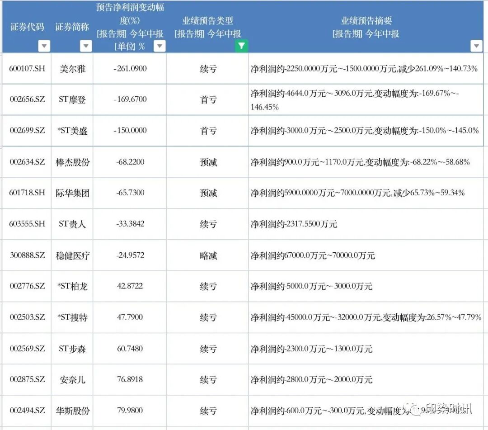The width and height of the screenshot is (488, 430).
Task: Select summary cell in 安奈儿 row
Action: click(x=366, y=379)
